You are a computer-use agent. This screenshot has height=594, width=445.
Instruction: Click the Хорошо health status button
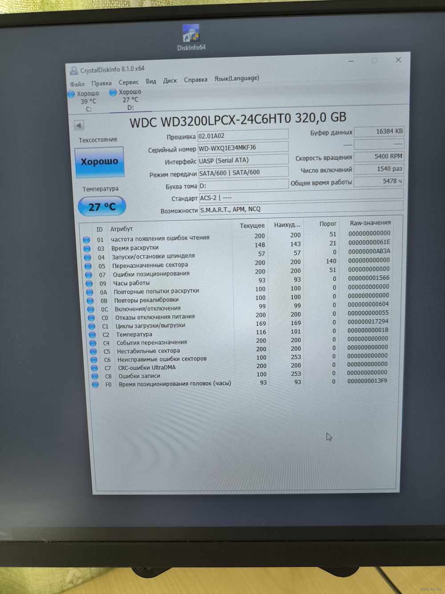coord(99,162)
